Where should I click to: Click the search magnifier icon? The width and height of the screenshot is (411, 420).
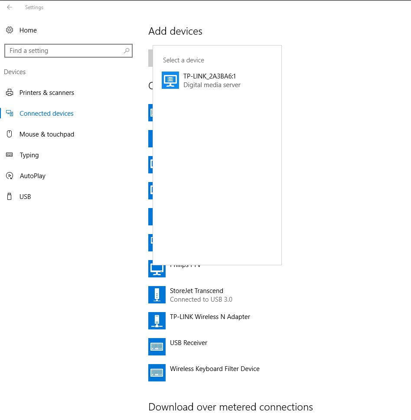127,51
